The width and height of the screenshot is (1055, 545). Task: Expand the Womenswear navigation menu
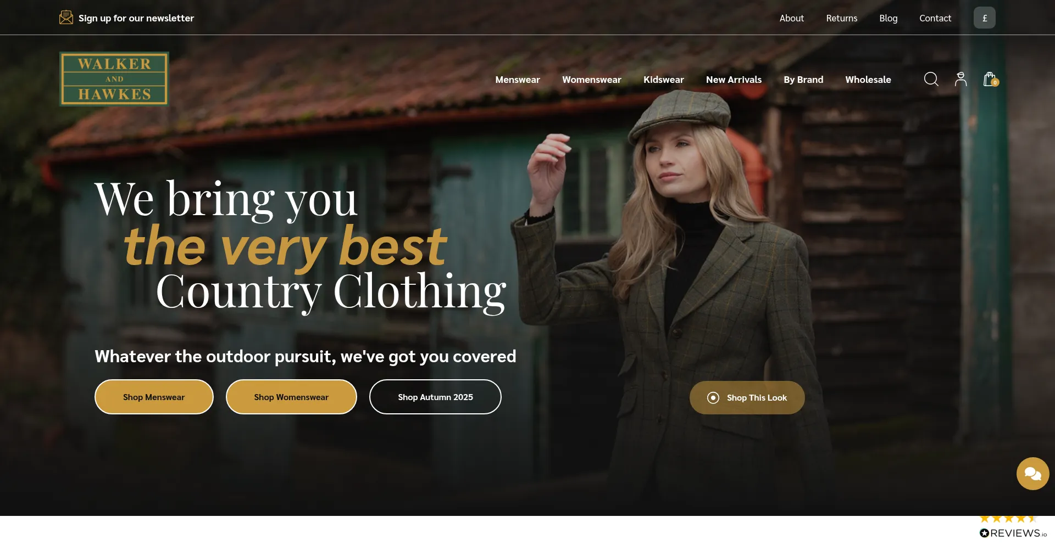coord(591,80)
